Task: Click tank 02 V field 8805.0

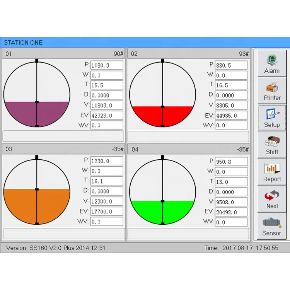Action: (x=231, y=106)
